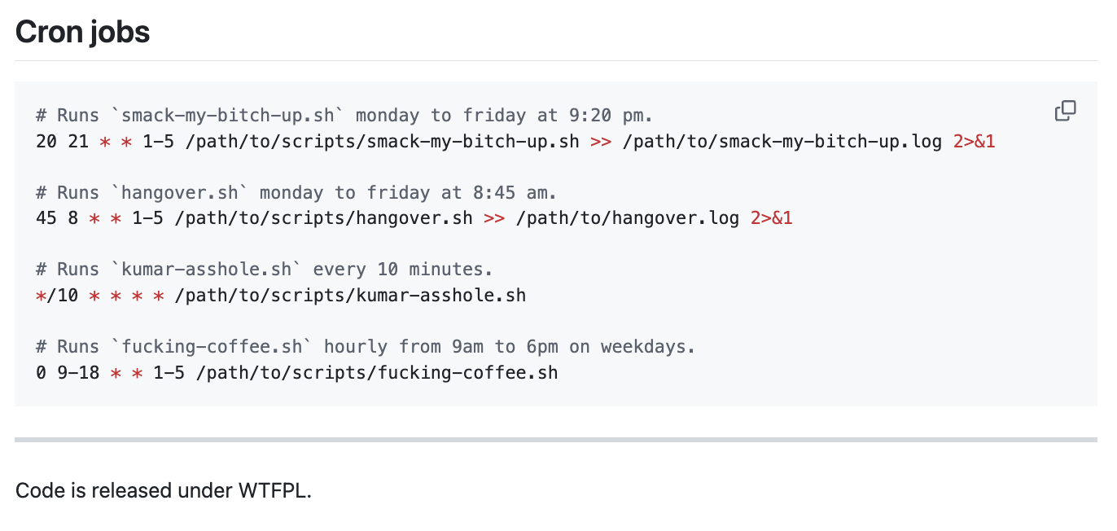Screen dimensions: 1117x531
Task: Click the /path/to/hangover.log output path
Action: click(x=628, y=218)
